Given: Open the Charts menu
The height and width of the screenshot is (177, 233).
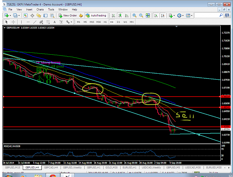Looking at the screenshot, I should point(40,10).
